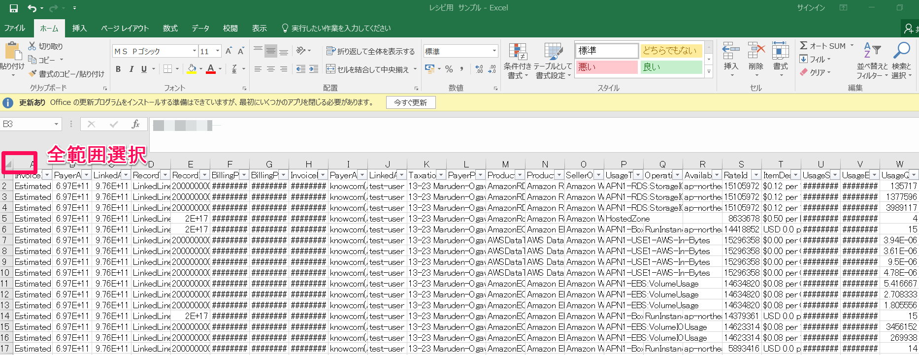
Task: Apply どちらでもない yellow style swatch
Action: pyautogui.click(x=671, y=51)
